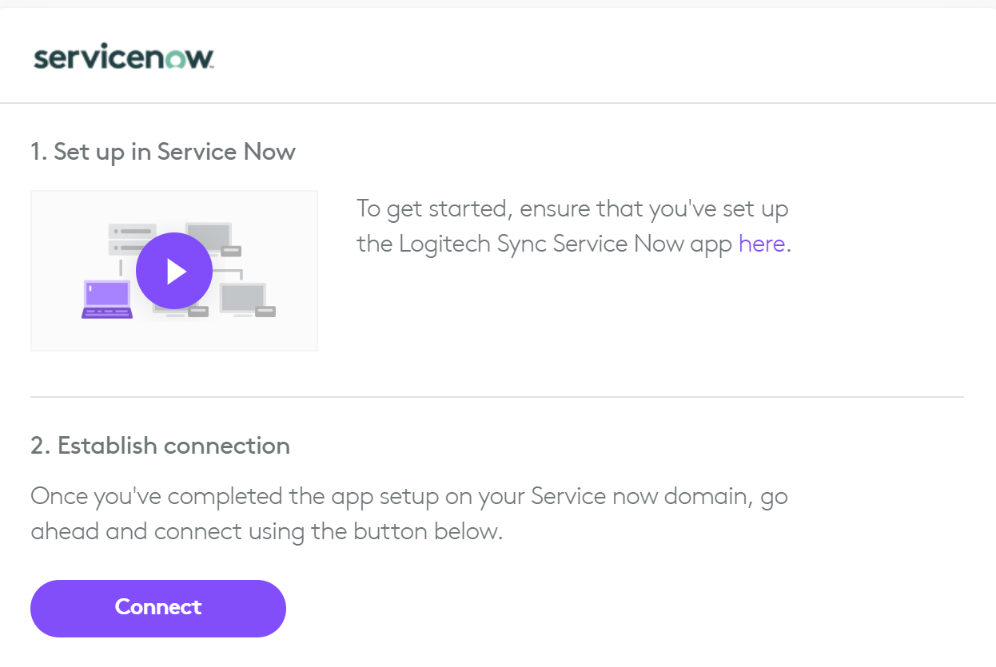Screen dimensions: 996x667
Task: Open the 'here' setup link
Action: pos(761,244)
